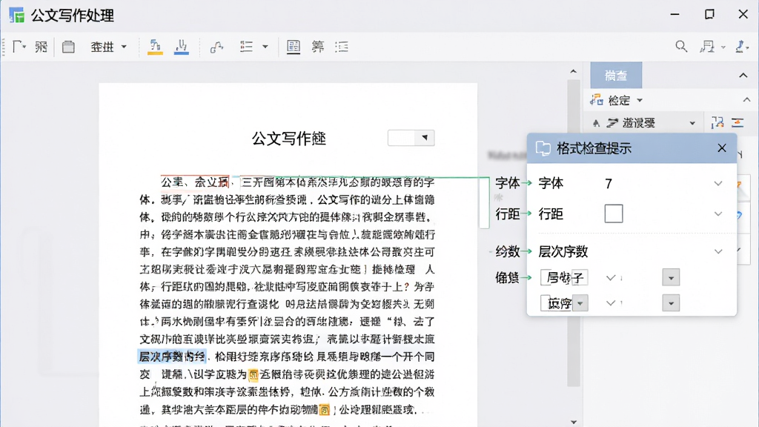Open the gray dropdown button in fourth dialog row
This screenshot has height=427, width=759.
pos(671,277)
